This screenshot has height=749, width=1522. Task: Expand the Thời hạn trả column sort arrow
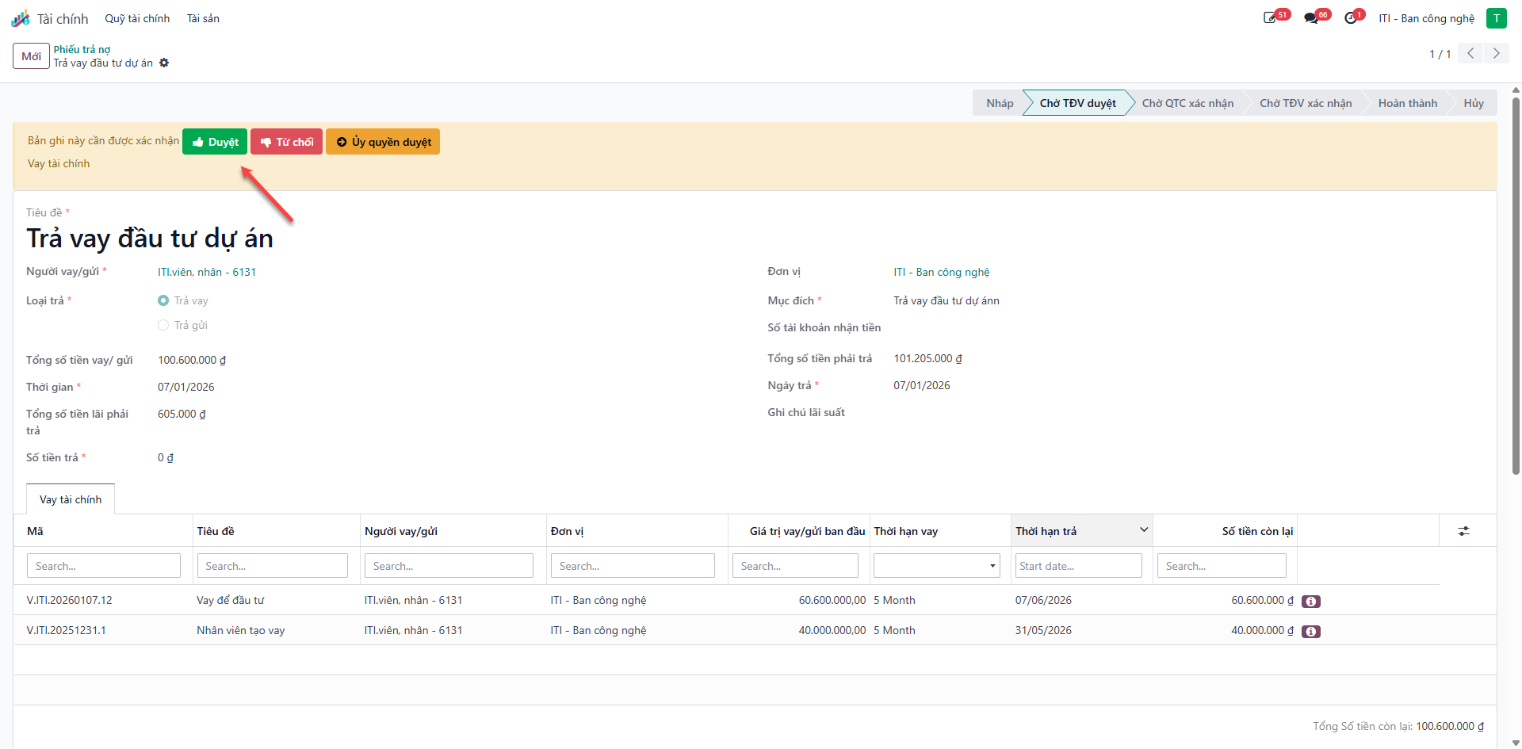coord(1144,529)
